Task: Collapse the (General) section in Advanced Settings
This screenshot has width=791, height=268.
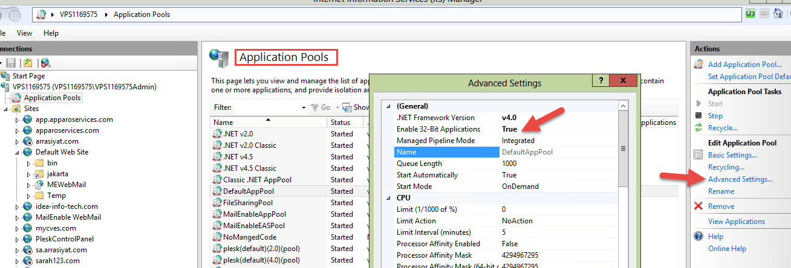Action: pyautogui.click(x=389, y=106)
